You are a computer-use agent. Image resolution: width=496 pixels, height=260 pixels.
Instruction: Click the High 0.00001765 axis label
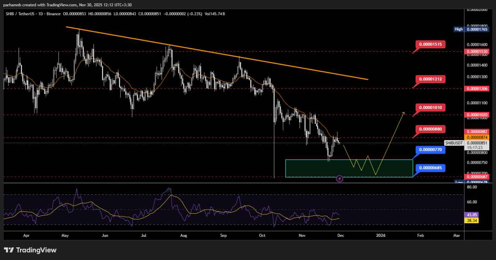point(471,29)
